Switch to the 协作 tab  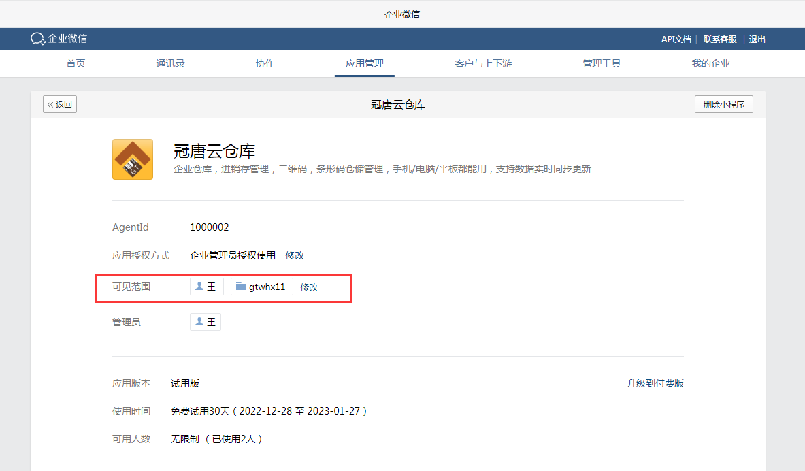(265, 63)
